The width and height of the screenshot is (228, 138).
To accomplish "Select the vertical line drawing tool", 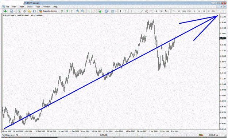I will coord(132,11).
